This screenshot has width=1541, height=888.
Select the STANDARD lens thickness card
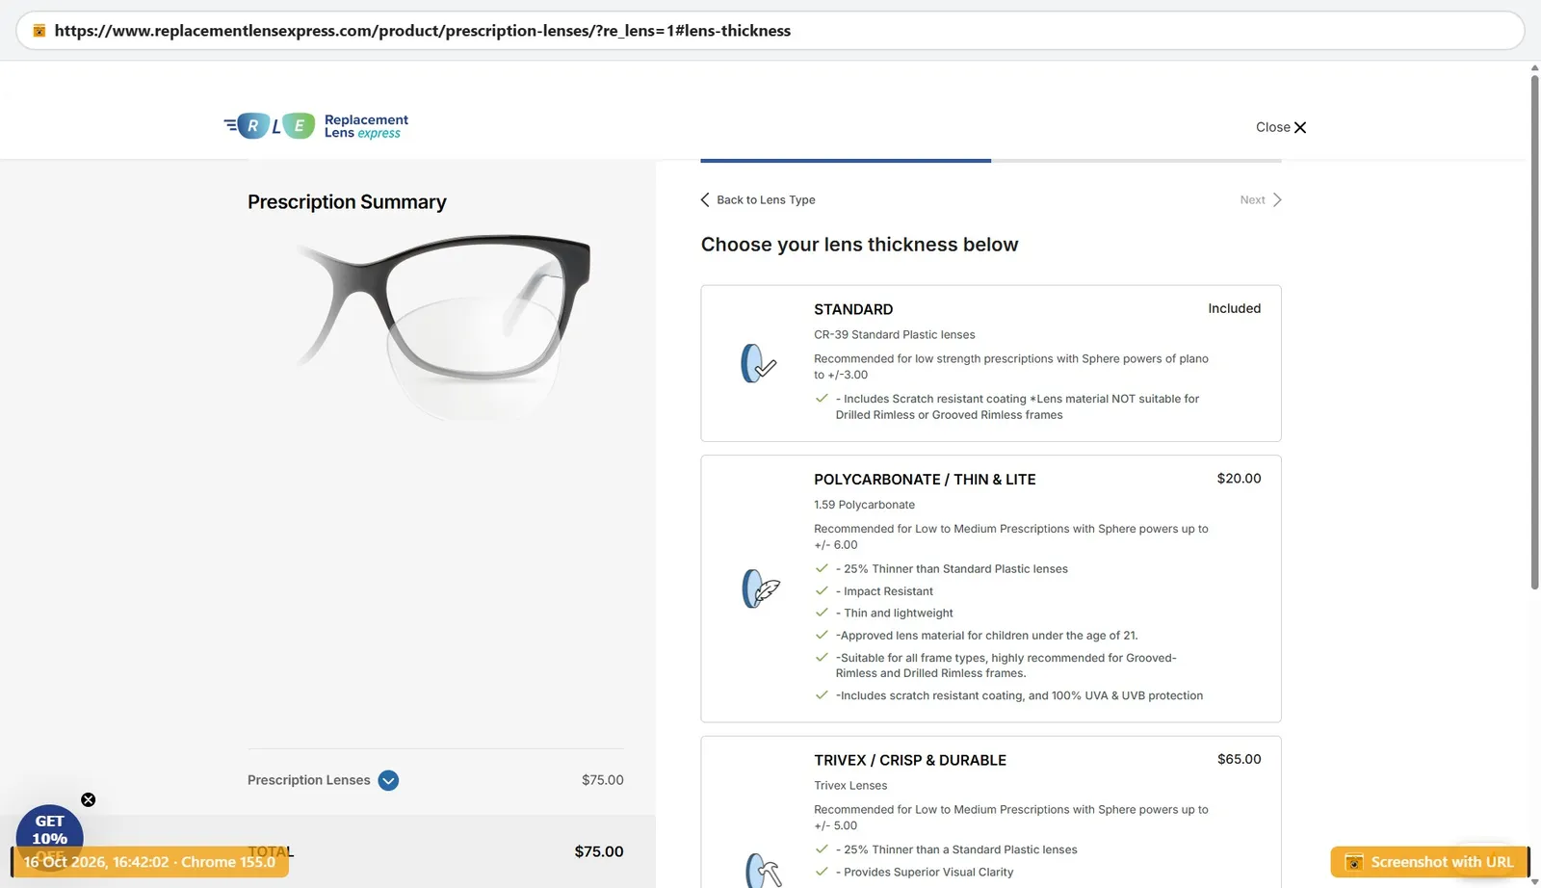pos(990,363)
